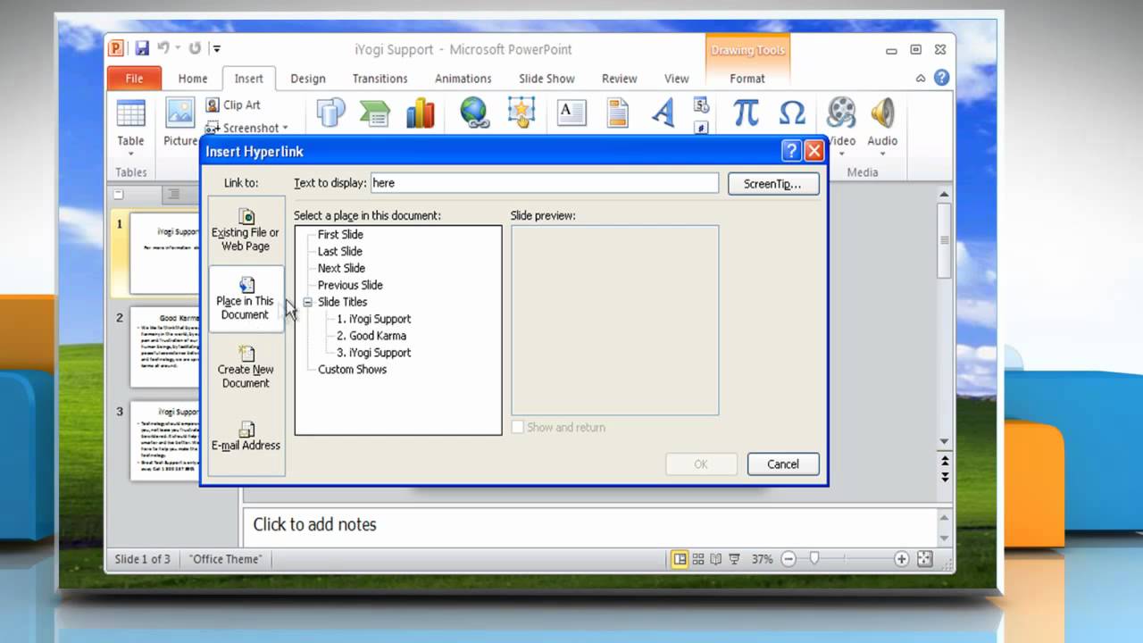Screen dimensions: 1143x643
Task: Select Last Slide in the place list
Action: coord(339,251)
